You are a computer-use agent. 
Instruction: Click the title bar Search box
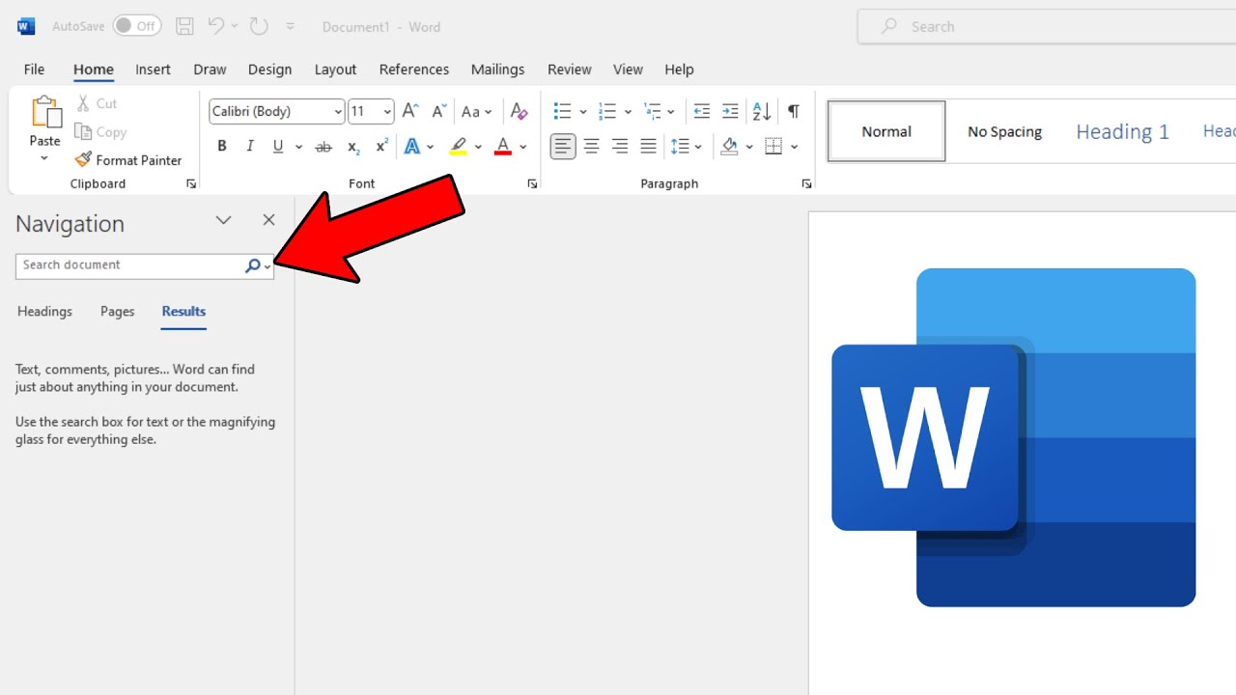1047,27
